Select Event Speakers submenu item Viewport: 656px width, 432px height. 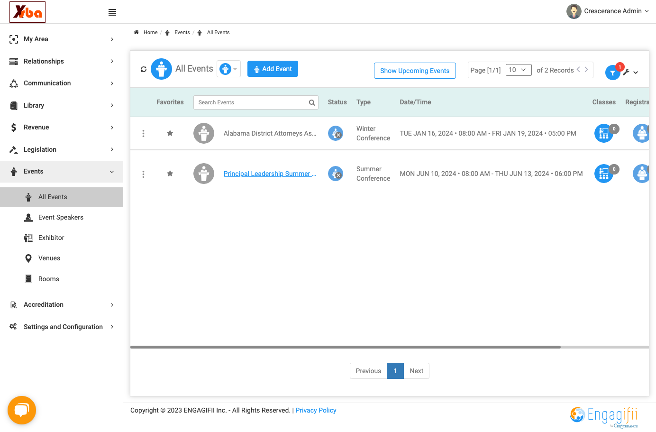click(x=62, y=218)
